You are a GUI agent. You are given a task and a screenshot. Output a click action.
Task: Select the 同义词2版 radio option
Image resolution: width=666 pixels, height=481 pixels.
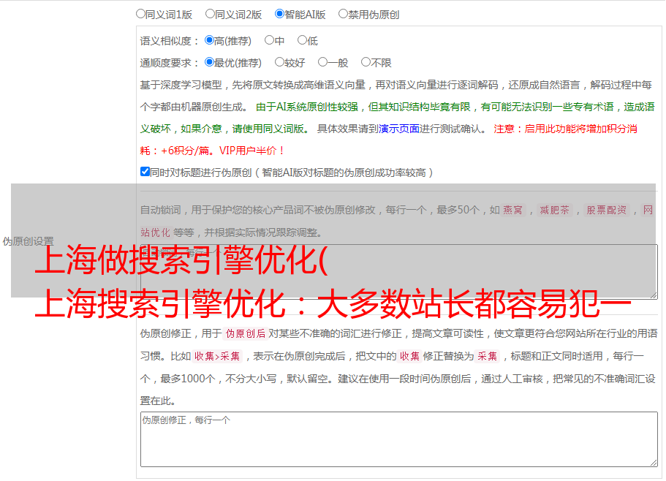(210, 14)
